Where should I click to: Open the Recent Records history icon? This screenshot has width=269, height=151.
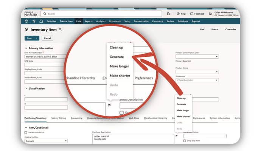[x=26, y=21]
